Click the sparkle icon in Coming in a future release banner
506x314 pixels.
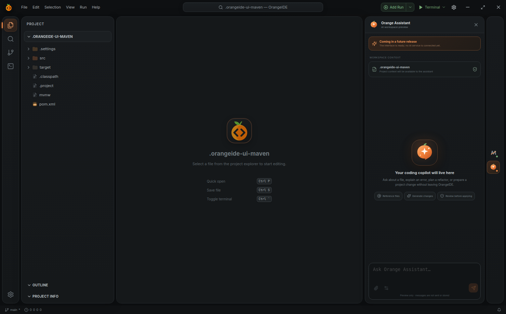[x=374, y=44]
